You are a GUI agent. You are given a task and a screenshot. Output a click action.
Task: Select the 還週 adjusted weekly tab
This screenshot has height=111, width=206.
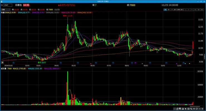coord(178,10)
